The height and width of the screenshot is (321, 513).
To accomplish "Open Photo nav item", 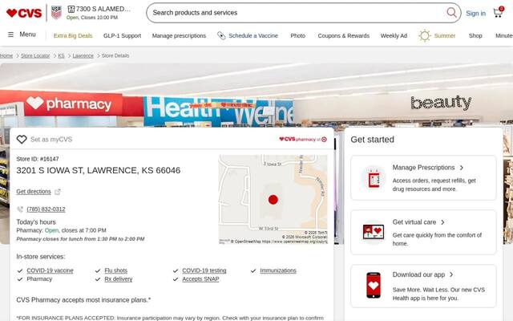I will tap(297, 35).
